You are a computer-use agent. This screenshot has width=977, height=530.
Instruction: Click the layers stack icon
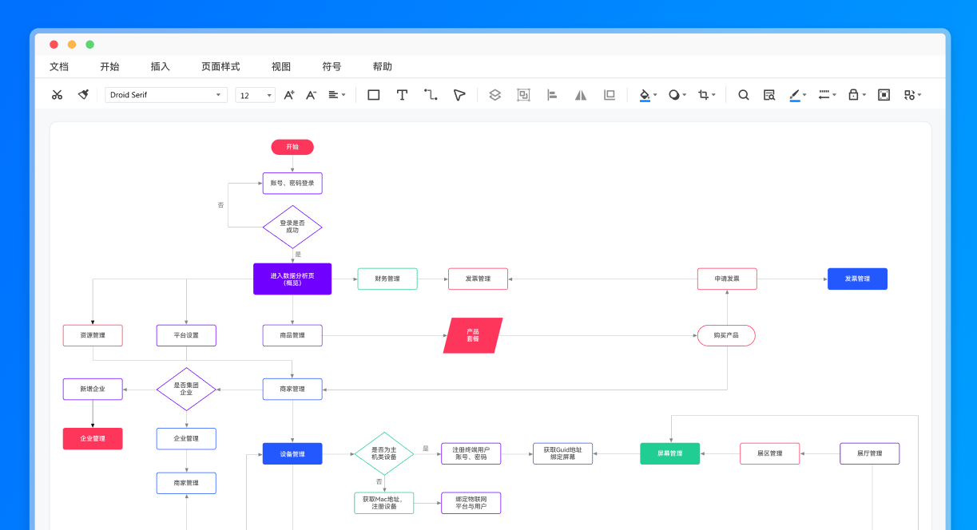click(494, 95)
